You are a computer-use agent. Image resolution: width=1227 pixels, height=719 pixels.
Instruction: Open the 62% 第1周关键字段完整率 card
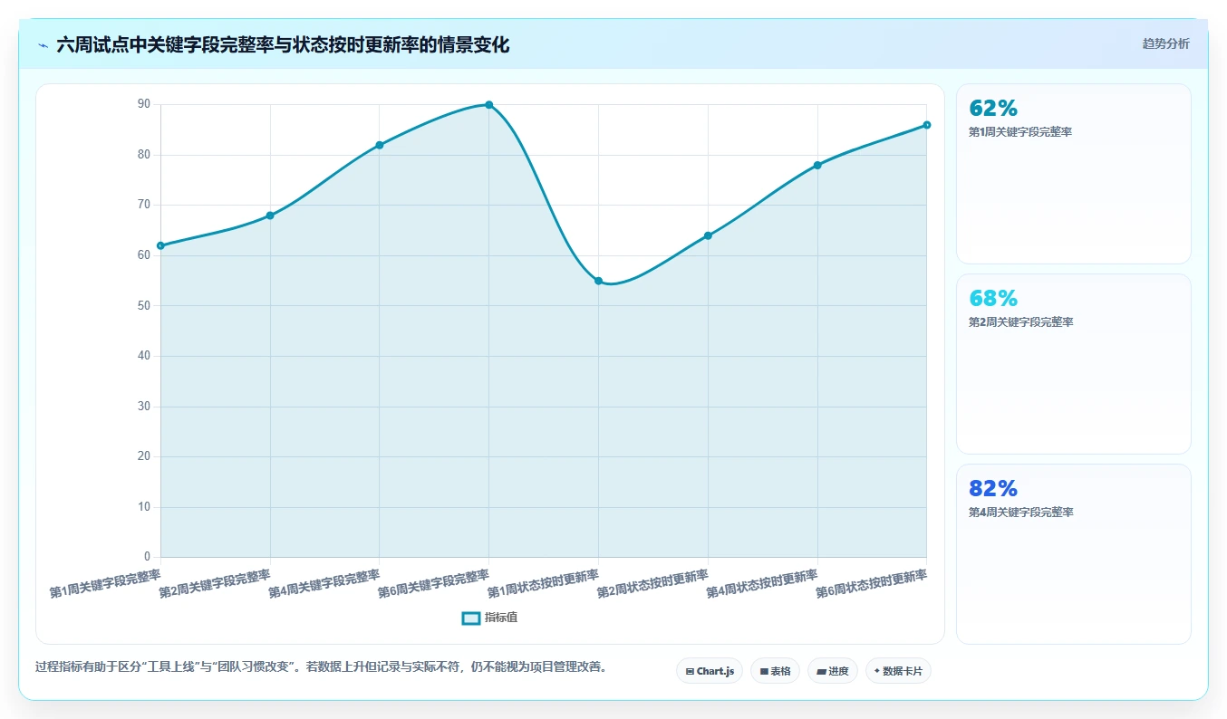tap(1073, 174)
